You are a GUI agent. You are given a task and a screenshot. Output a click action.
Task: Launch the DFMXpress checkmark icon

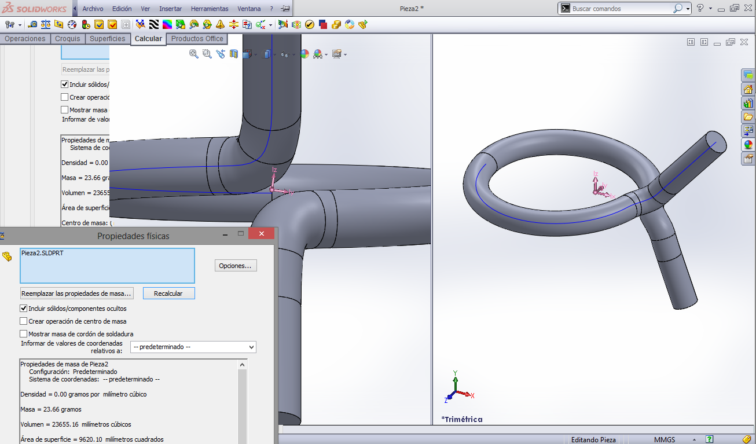pos(310,24)
